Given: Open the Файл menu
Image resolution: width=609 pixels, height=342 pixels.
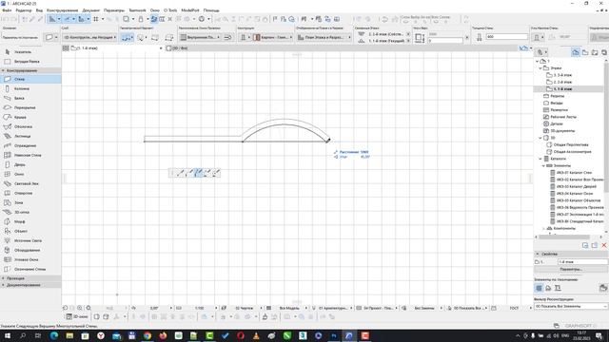Looking at the screenshot, I should point(7,10).
